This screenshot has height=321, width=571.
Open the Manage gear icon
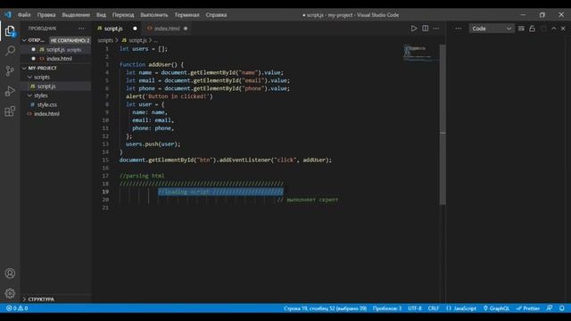[10, 292]
